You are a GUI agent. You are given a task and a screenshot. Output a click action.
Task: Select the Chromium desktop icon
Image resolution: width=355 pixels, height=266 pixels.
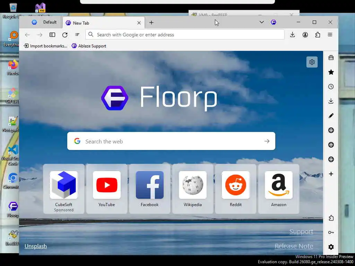pyautogui.click(x=11, y=181)
